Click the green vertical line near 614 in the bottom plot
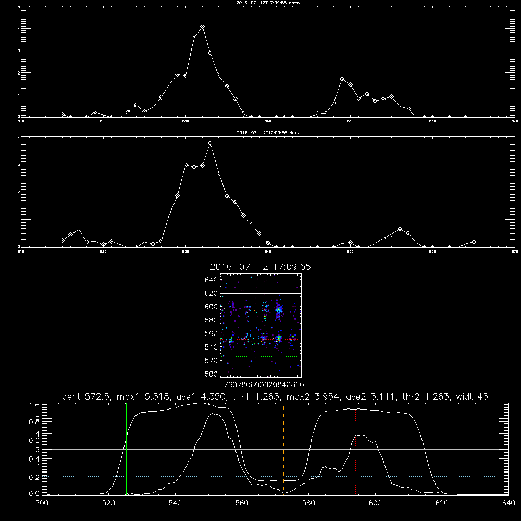Screen dimensions: 521x521 (421, 449)
